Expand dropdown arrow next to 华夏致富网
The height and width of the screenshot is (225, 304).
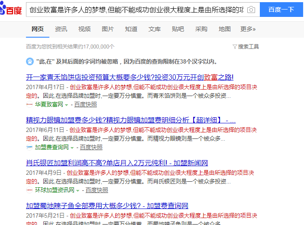pos(67,105)
